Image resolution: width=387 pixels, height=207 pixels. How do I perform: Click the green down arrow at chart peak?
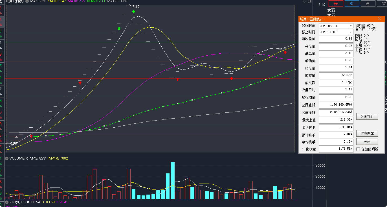[x=134, y=12]
